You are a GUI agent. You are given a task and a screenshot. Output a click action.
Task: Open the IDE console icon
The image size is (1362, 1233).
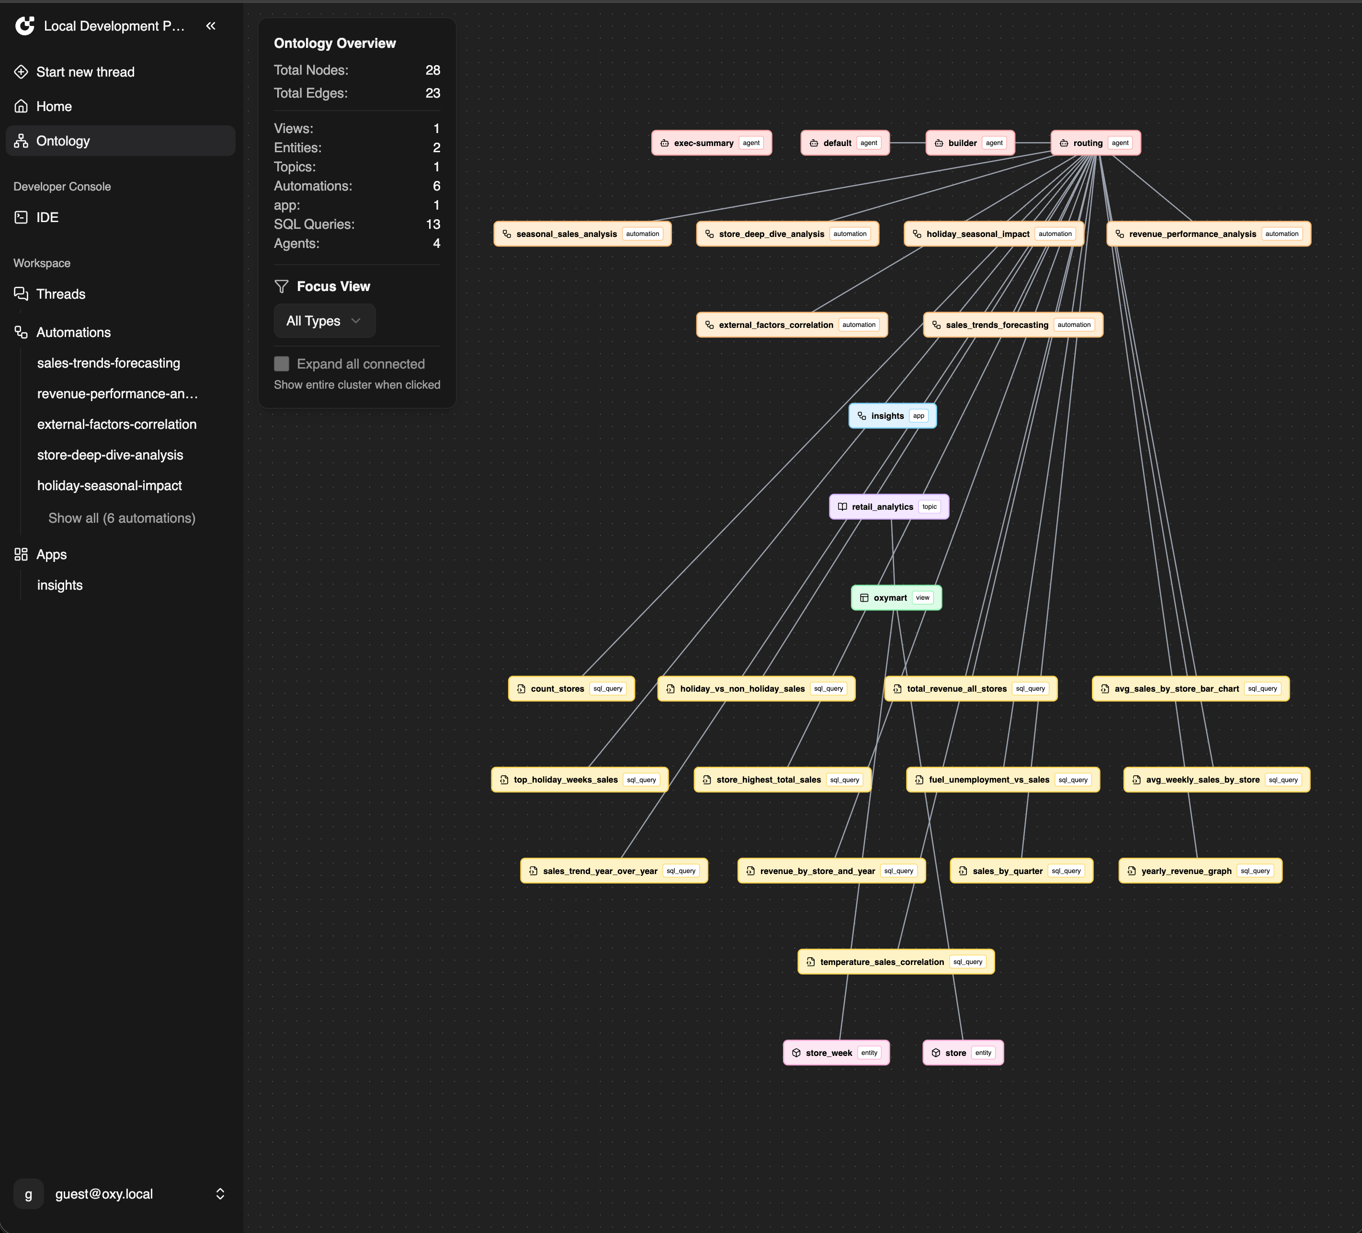coord(21,217)
